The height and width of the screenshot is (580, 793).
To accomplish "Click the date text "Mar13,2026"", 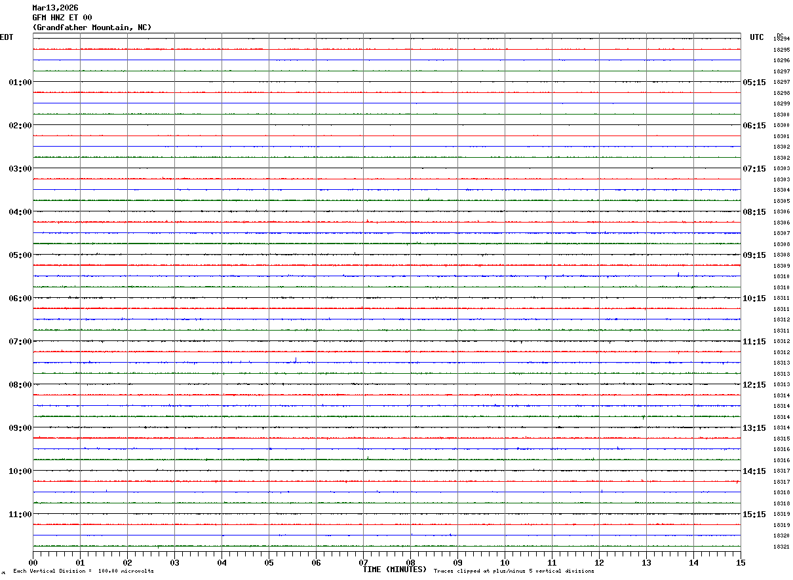I will click(55, 8).
